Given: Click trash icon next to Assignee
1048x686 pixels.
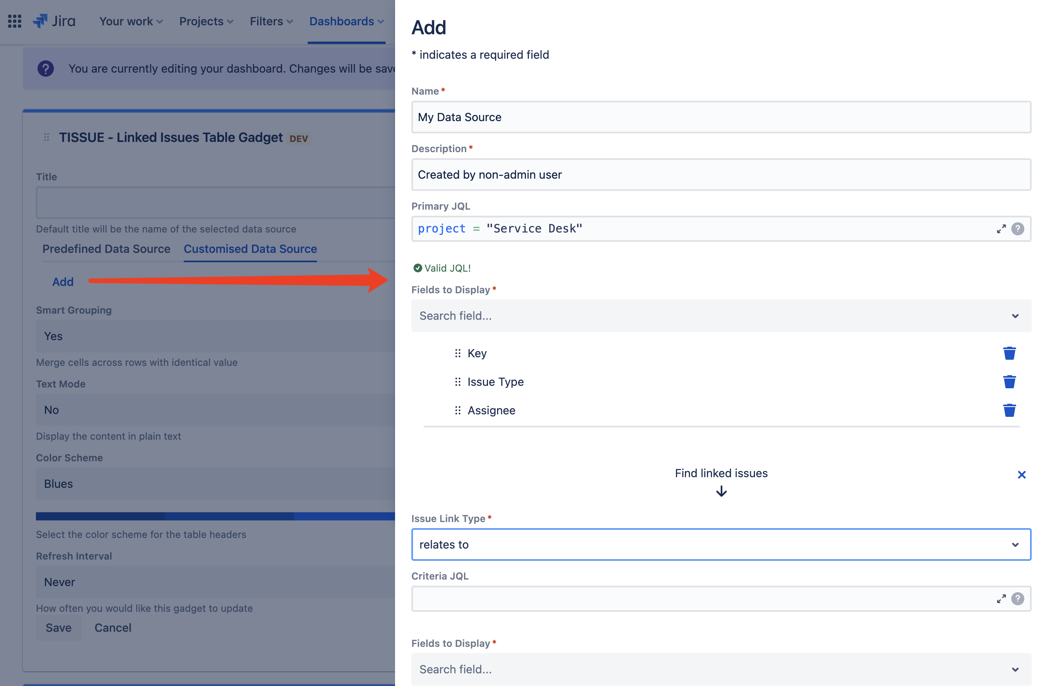Looking at the screenshot, I should coord(1009,411).
